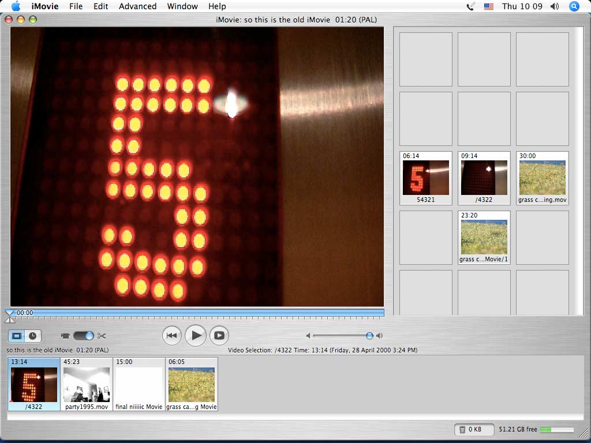
Task: Click the project title text above clip viewer
Action: point(58,350)
